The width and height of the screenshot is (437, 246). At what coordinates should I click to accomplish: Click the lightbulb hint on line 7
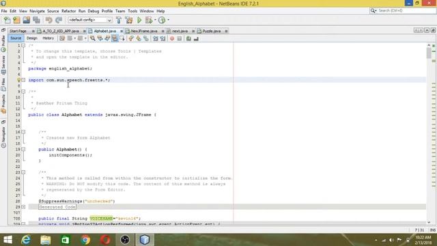point(18,80)
